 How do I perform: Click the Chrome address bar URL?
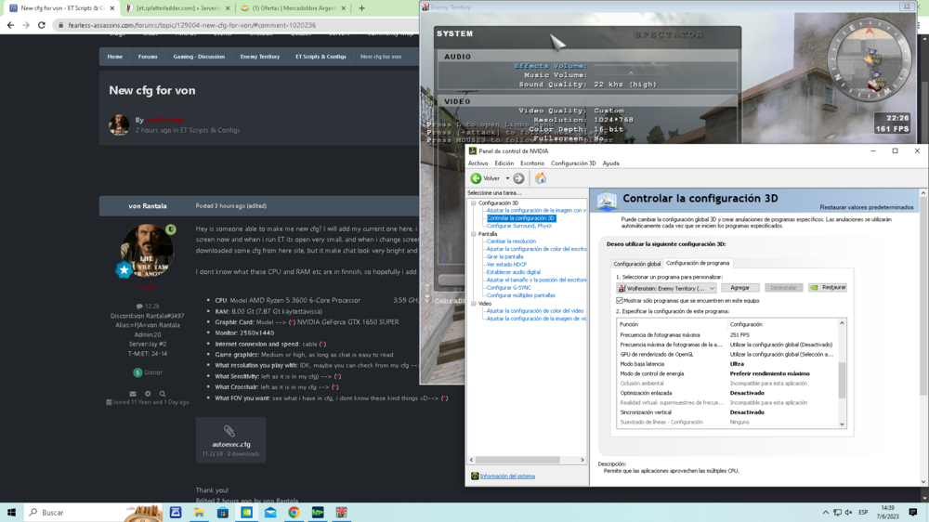coord(192,25)
